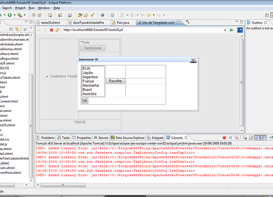This screenshot has width=273, height=197.
Task: Open the Data Source Explorer tab
Action: click(x=128, y=138)
